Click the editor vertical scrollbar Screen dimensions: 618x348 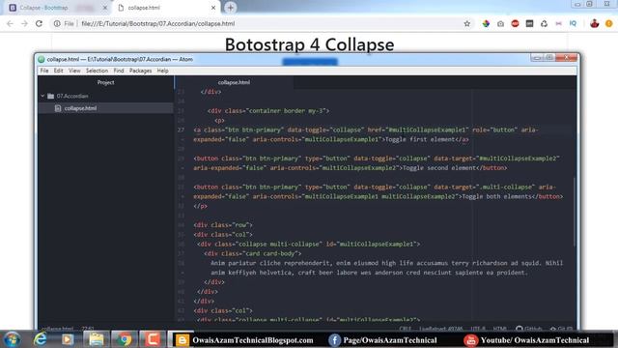click(575, 213)
